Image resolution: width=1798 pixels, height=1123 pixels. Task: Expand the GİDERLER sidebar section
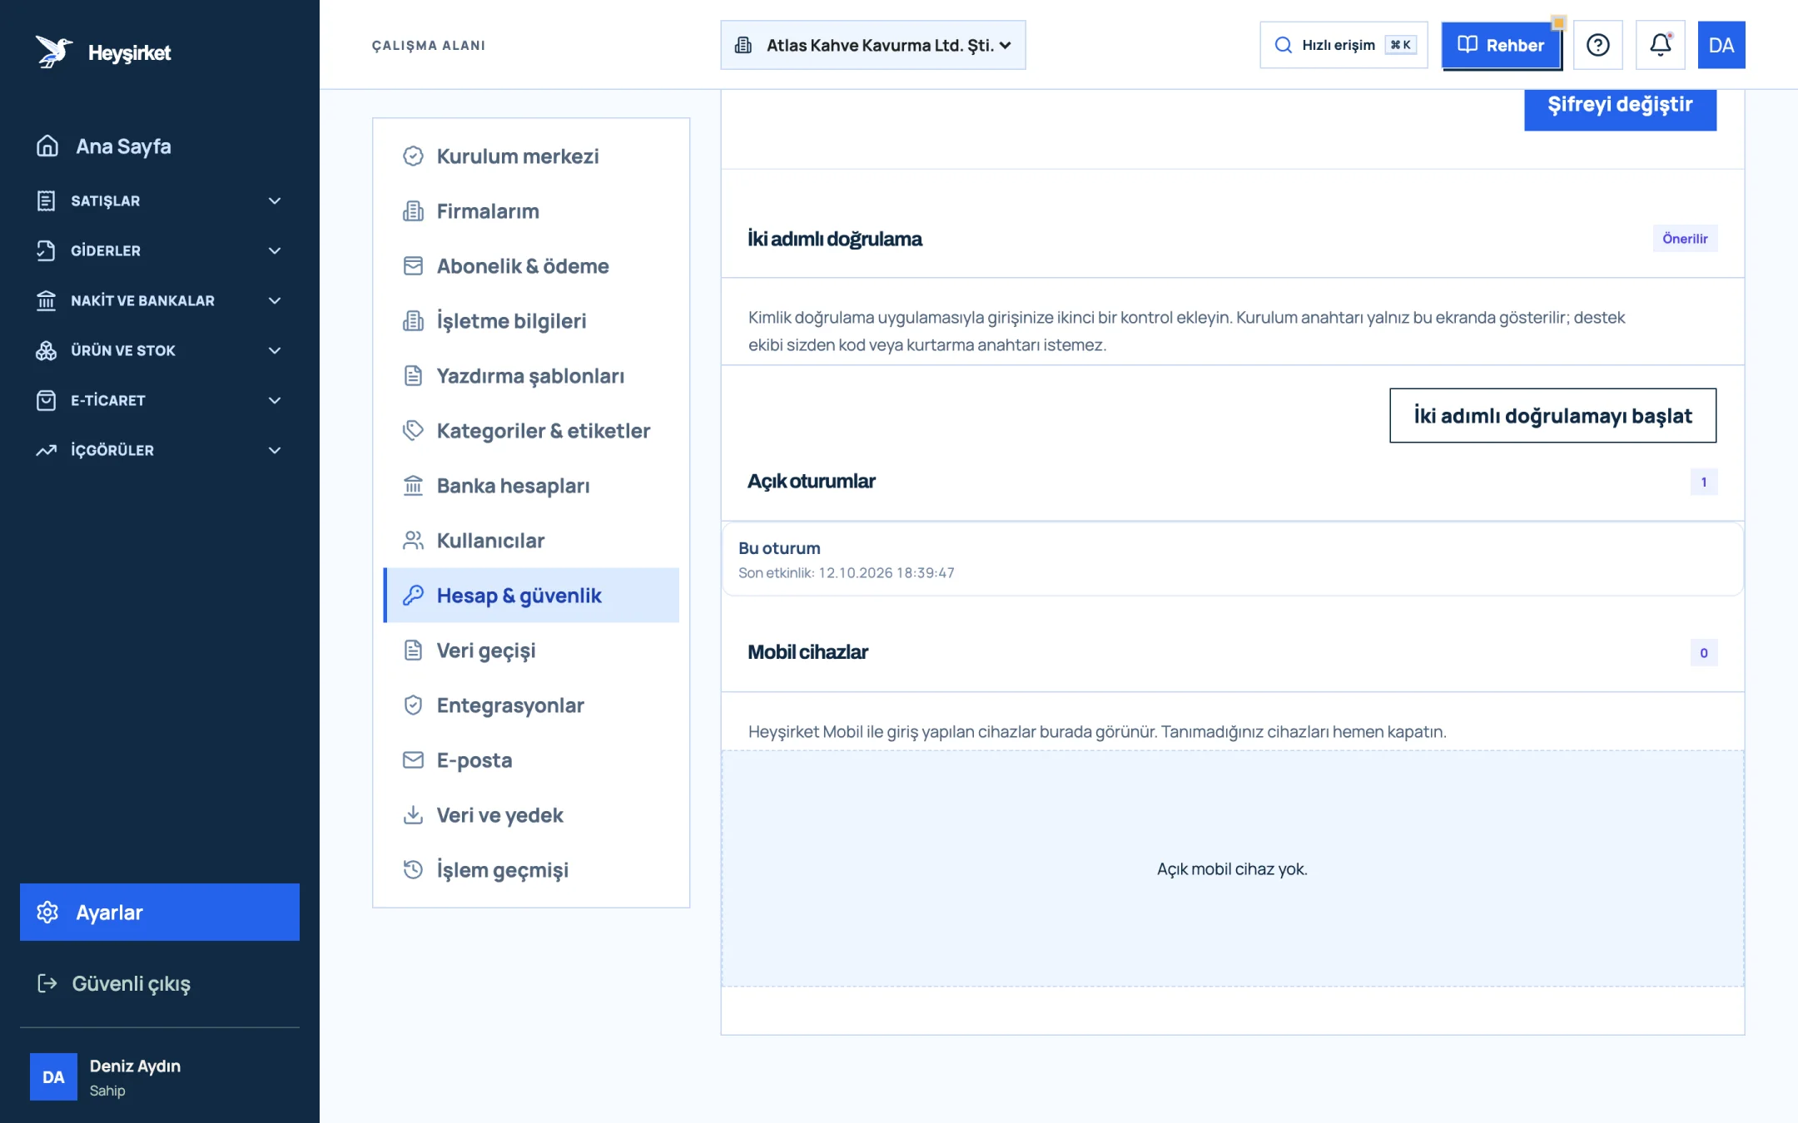(x=159, y=250)
